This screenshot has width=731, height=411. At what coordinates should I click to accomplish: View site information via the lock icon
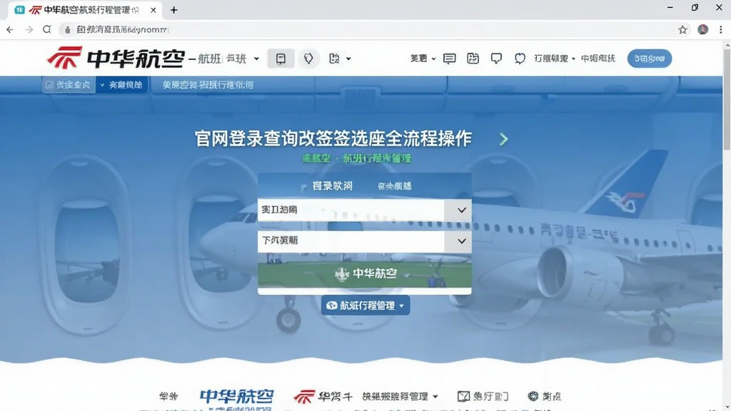tap(68, 30)
